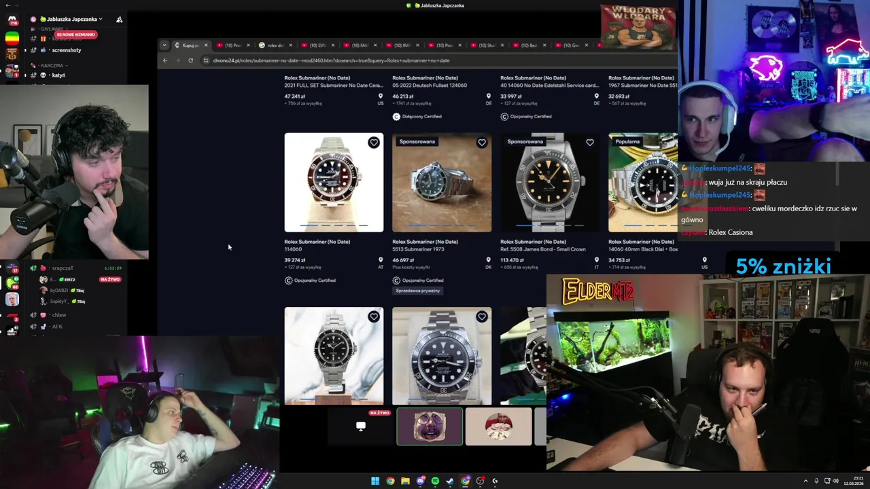Screen dimensions: 870x489
Task: Open the taskbar clock showing 23:21
Action: click(x=854, y=481)
